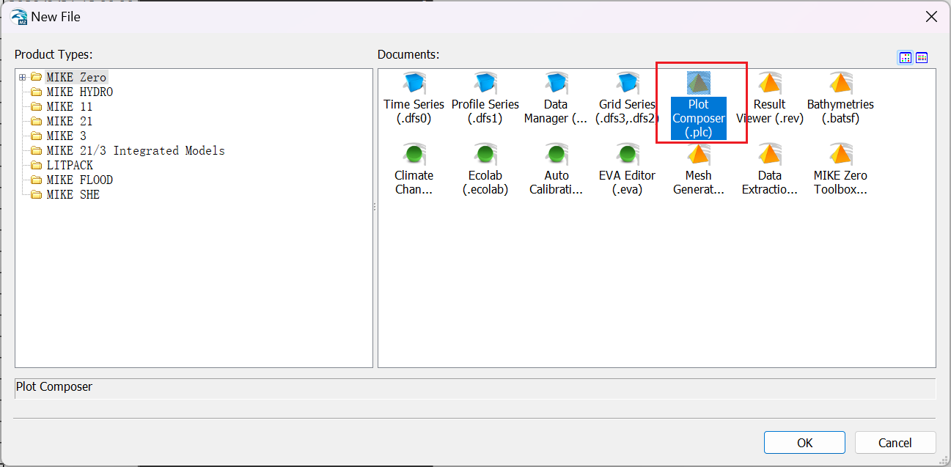Pick the Climate Change document icon
Screen dimensions: 951x467
point(414,154)
